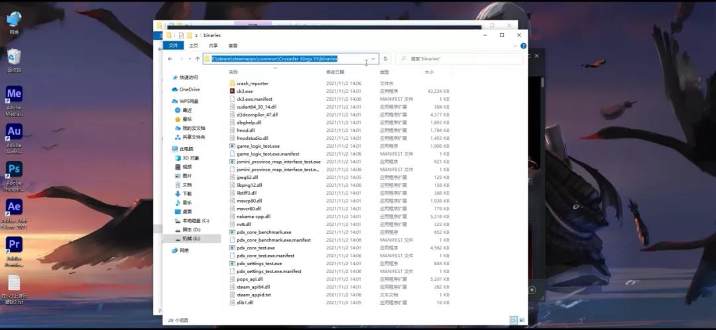Screen dimensions: 716x330
Task: Open the 文件 File menu tab
Action: coord(174,46)
